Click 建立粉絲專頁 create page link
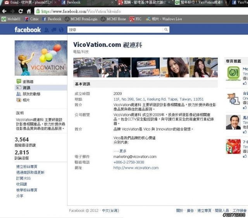The image size is (248, 218). (27, 167)
